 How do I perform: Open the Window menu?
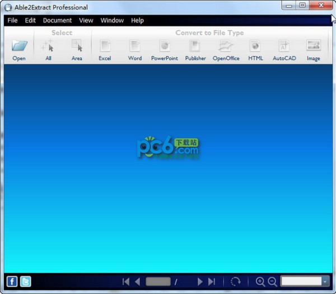click(x=112, y=20)
